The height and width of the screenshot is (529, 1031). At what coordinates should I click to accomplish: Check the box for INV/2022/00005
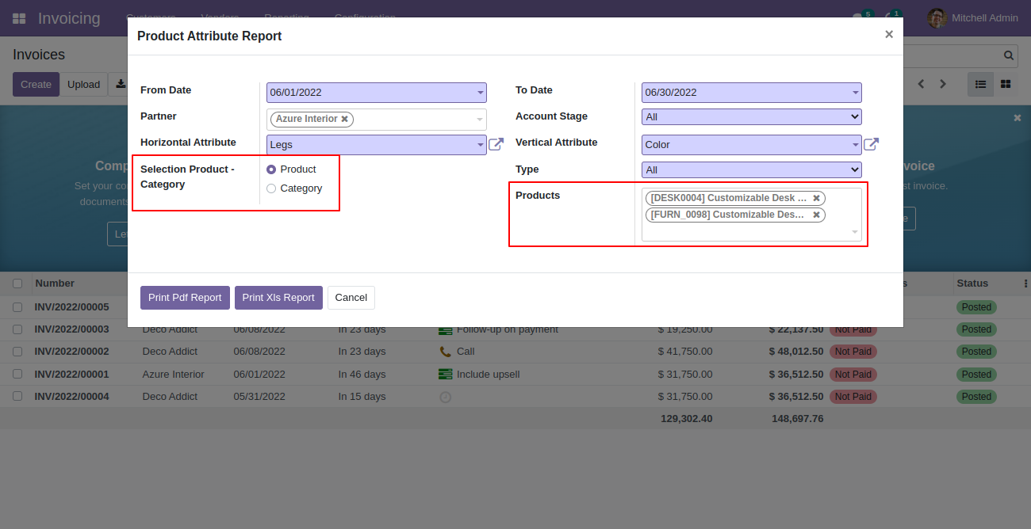(x=17, y=307)
